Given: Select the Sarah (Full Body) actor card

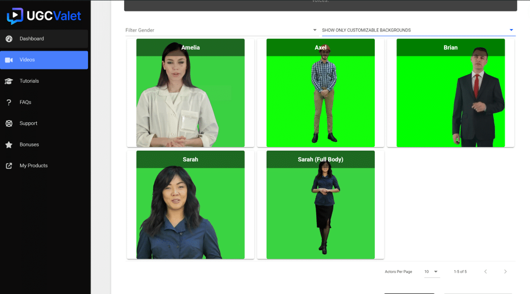Looking at the screenshot, I should [x=320, y=205].
